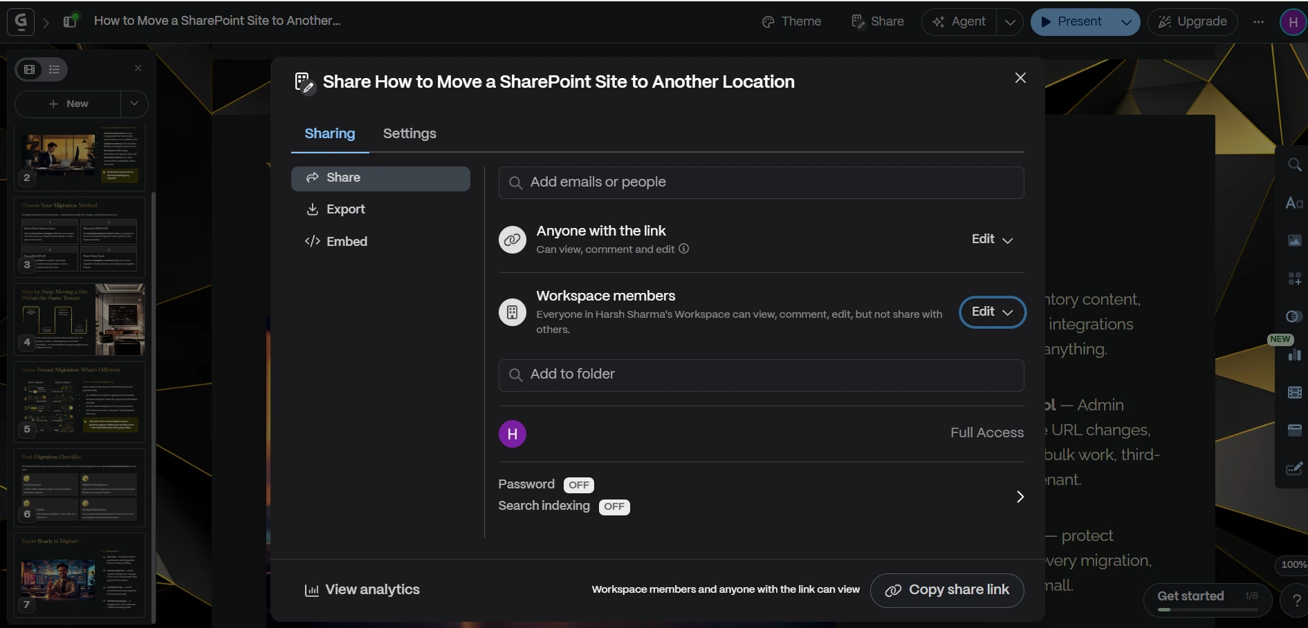Select slide 5 Cross-Tenant Migration thumbnail

(80, 402)
